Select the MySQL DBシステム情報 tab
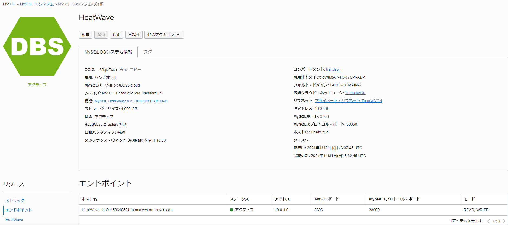The image size is (508, 225). click(x=108, y=52)
